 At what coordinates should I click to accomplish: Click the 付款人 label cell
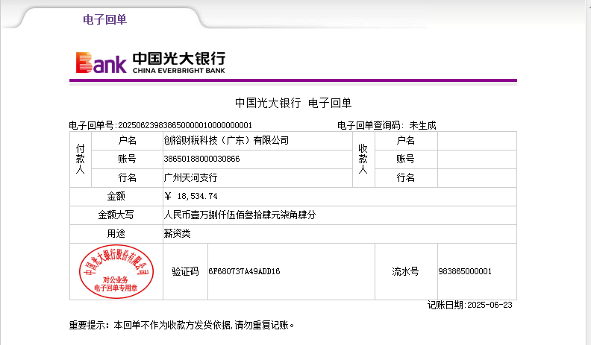[x=81, y=159]
